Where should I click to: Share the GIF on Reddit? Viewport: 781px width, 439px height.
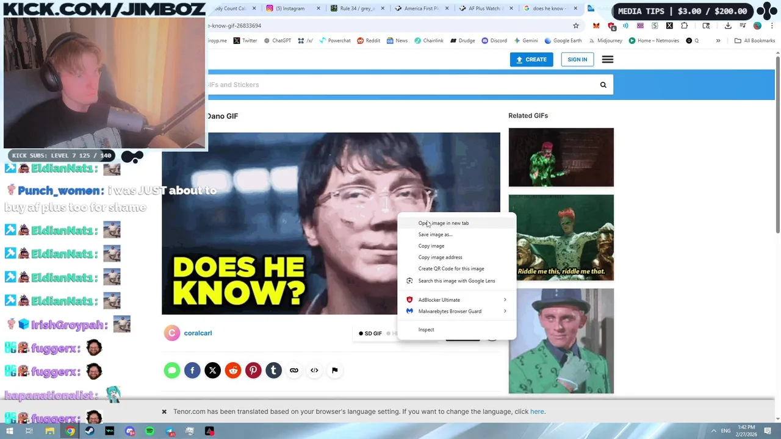click(233, 371)
